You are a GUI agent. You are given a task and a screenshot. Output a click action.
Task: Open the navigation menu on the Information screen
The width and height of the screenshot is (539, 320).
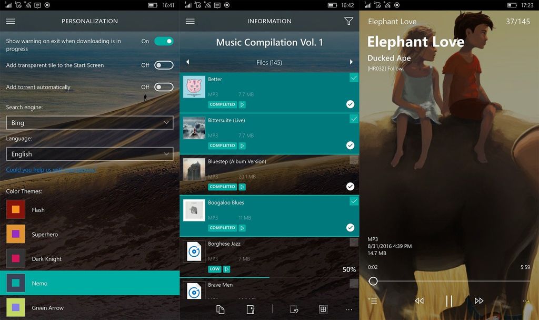pyautogui.click(x=189, y=21)
